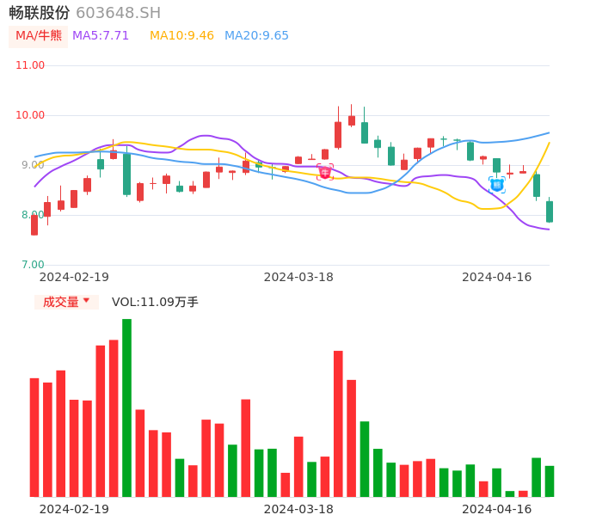Click the 10.00 price axis label
This screenshot has height=521, width=590.
click(30, 115)
